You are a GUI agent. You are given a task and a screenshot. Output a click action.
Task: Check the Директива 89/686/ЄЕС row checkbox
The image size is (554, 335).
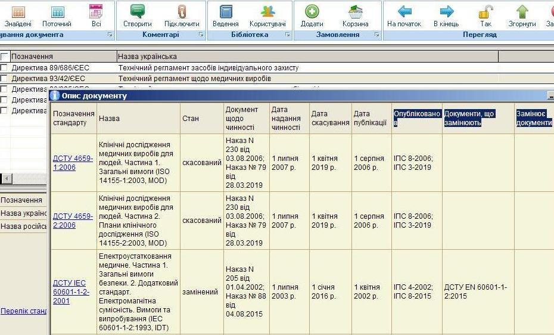click(x=4, y=67)
